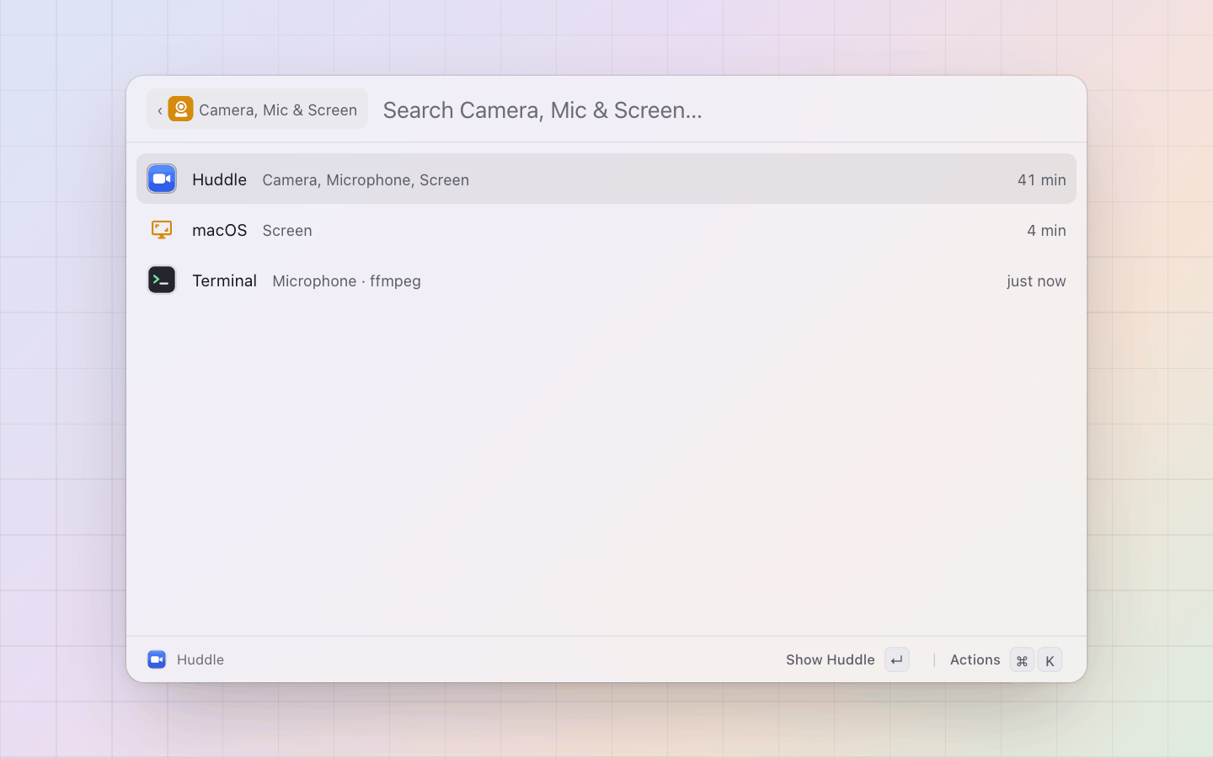This screenshot has width=1213, height=758.
Task: Click the orange webcam extension icon
Action: 180,109
